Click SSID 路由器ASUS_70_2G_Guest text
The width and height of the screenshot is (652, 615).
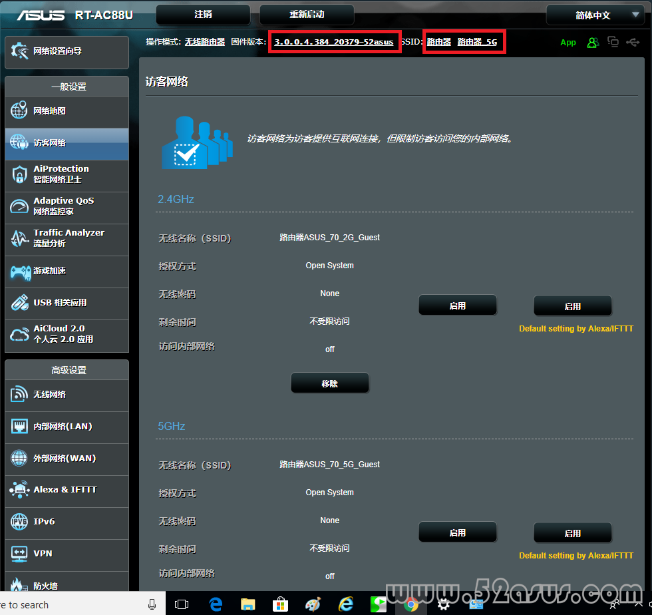click(x=329, y=238)
